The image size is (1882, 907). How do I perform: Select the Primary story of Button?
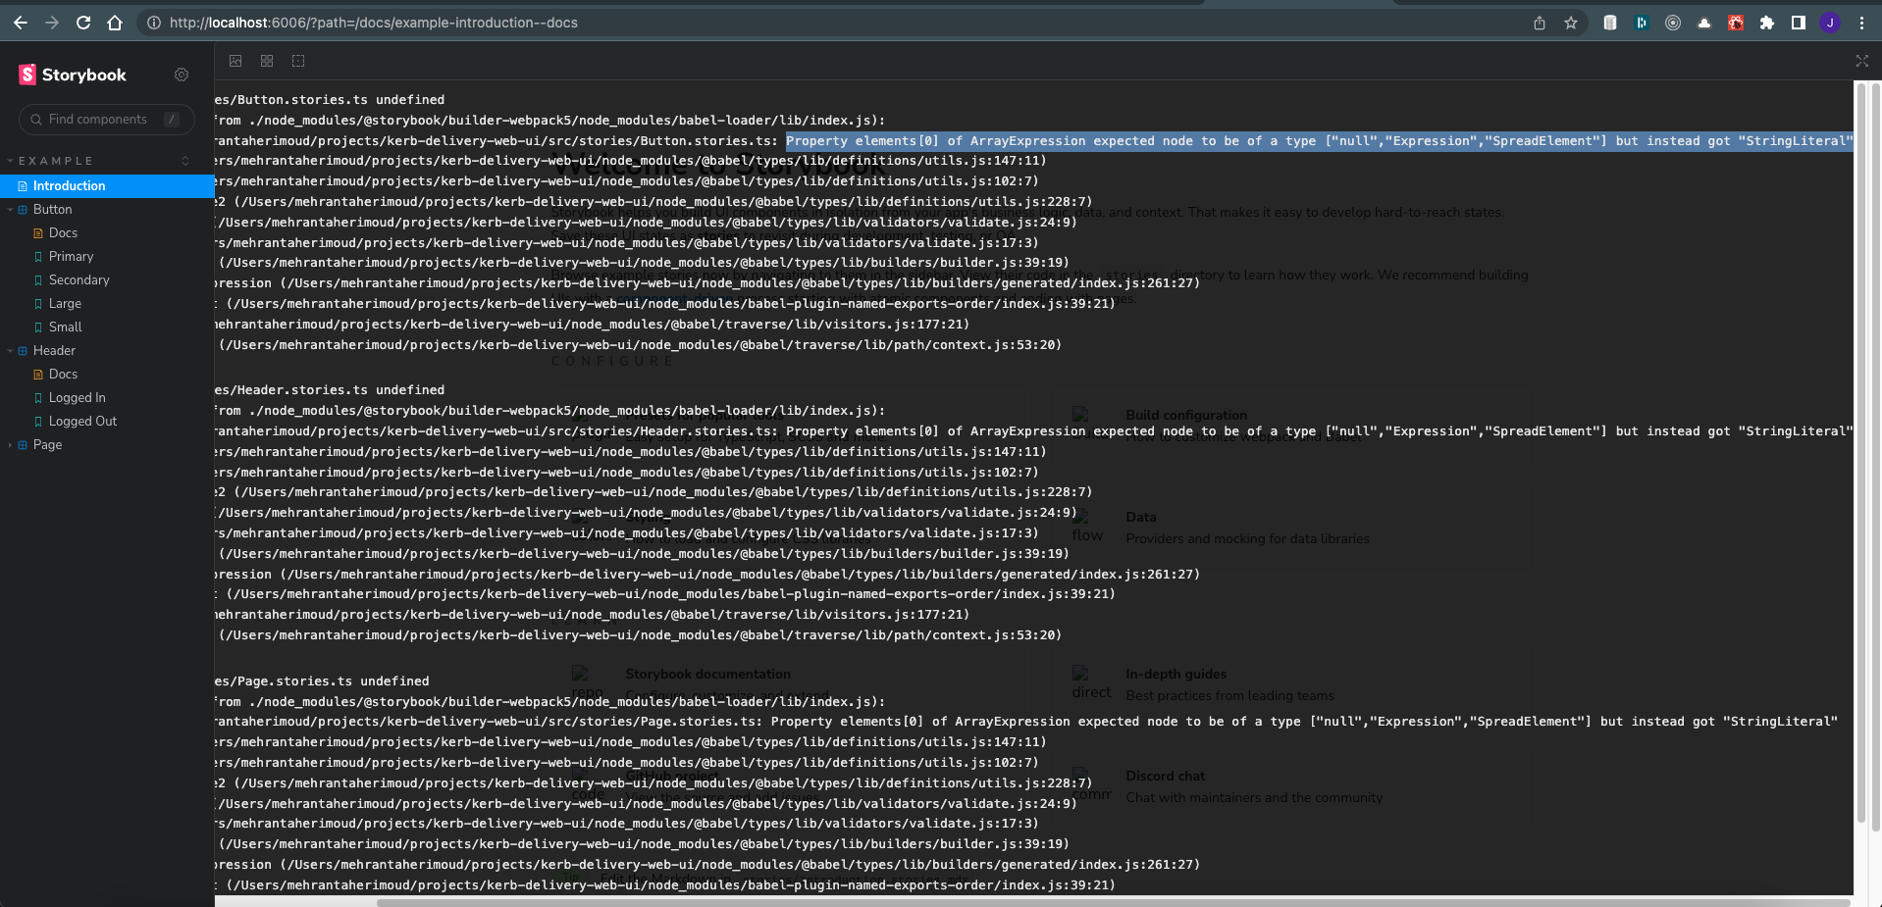[x=72, y=256]
